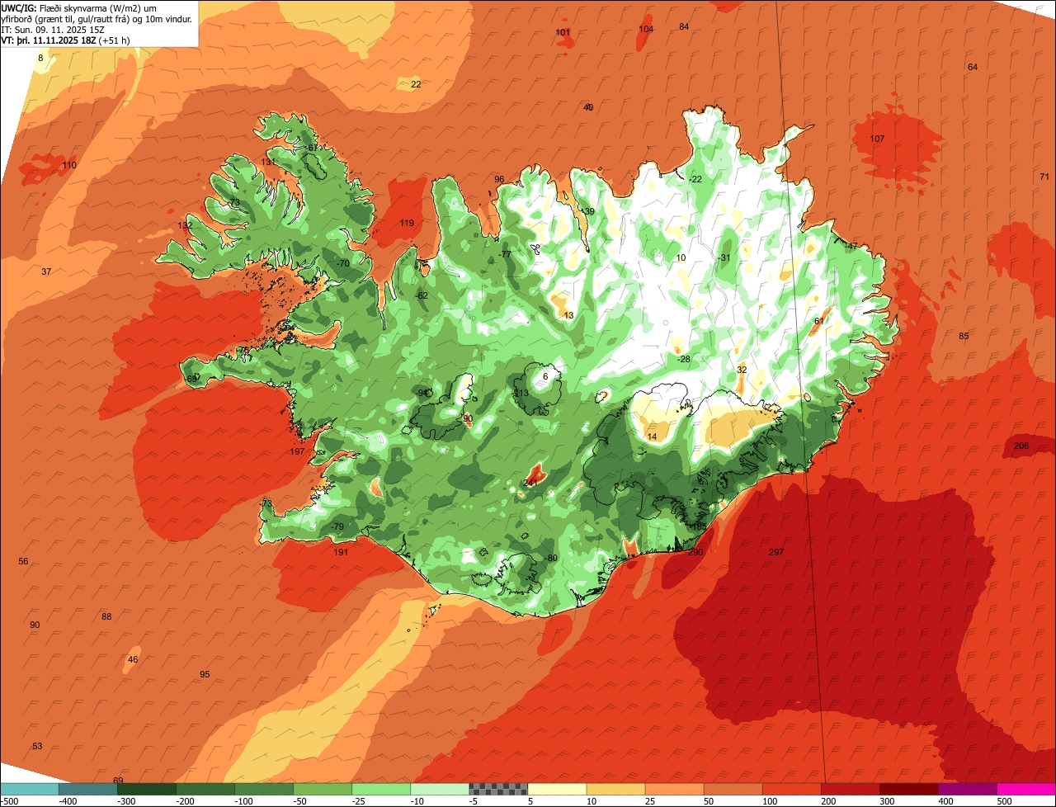This screenshot has height=807, width=1056.
Task: Select the value 290 near the southeast coast
Action: click(695, 552)
